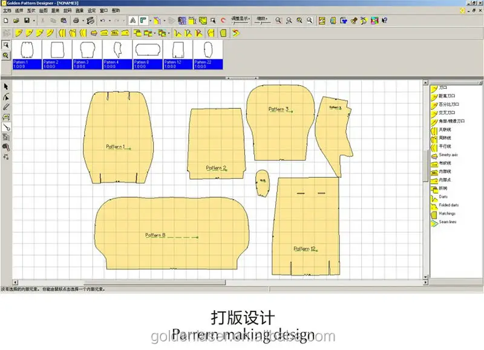Open the undo history dropdown arrow

click(110, 21)
